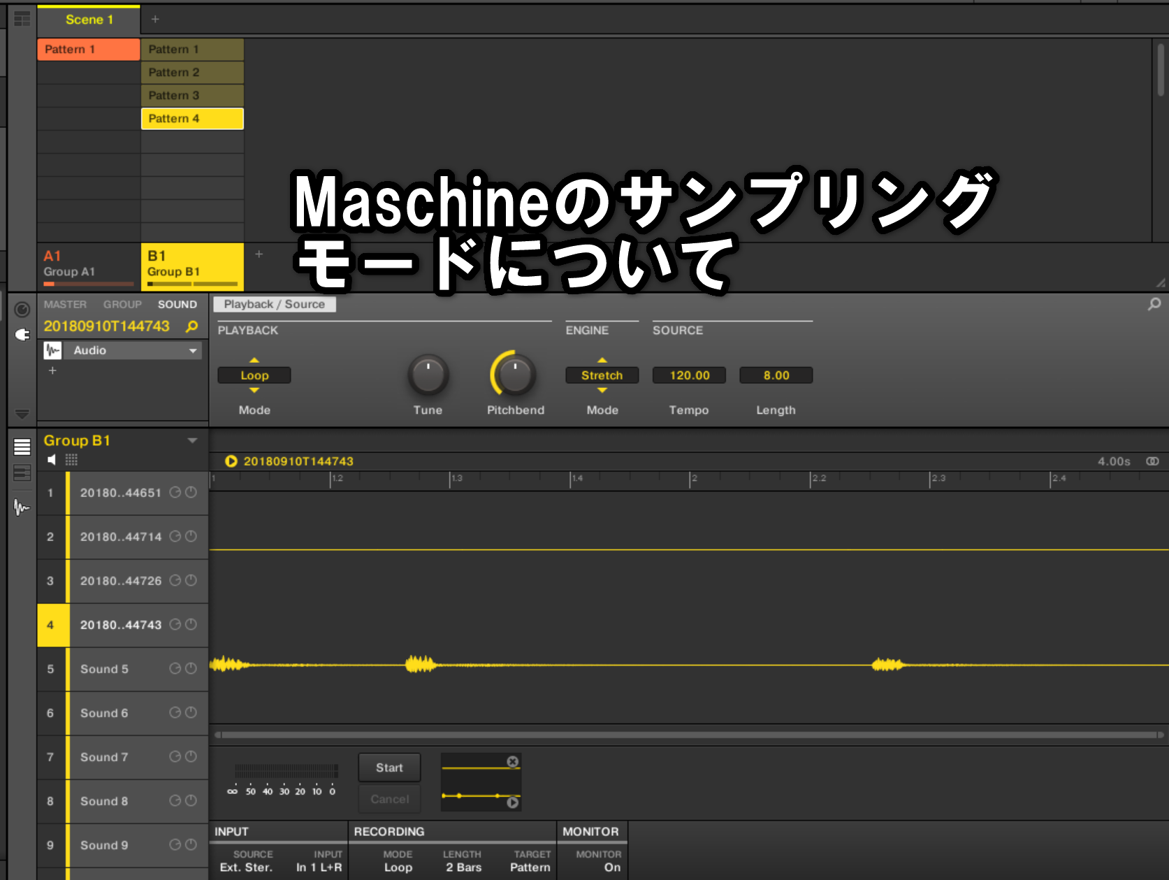Mute Group B1 with the speaker icon
This screenshot has width=1169, height=880.
[x=52, y=460]
